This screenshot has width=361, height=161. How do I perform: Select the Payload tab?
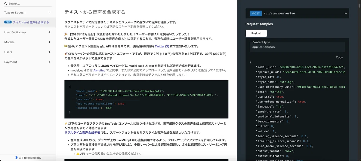pos(256,33)
